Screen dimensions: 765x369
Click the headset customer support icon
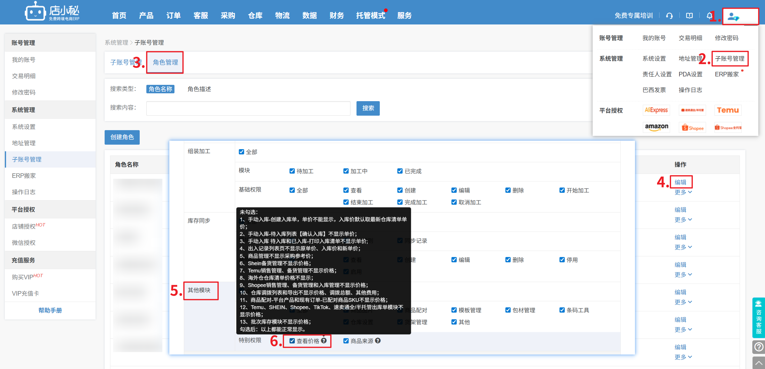[x=669, y=16]
